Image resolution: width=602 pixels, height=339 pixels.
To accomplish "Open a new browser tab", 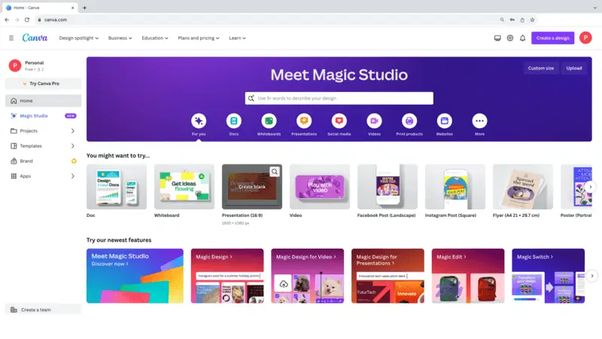I will pyautogui.click(x=84, y=8).
